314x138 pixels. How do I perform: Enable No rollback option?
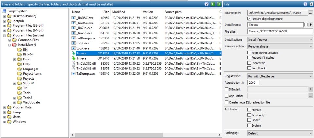coord(249,68)
